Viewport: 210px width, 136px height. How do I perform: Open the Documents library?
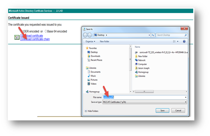[94, 72]
